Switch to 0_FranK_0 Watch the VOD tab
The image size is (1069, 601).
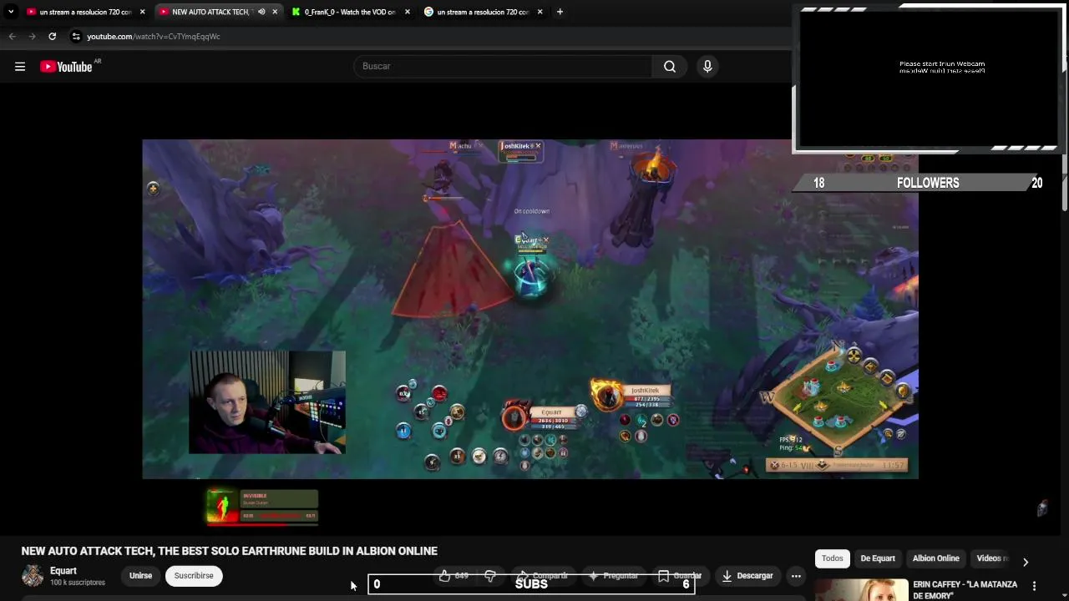[x=349, y=12]
